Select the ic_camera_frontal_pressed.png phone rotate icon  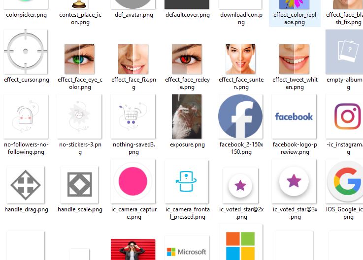point(187,182)
